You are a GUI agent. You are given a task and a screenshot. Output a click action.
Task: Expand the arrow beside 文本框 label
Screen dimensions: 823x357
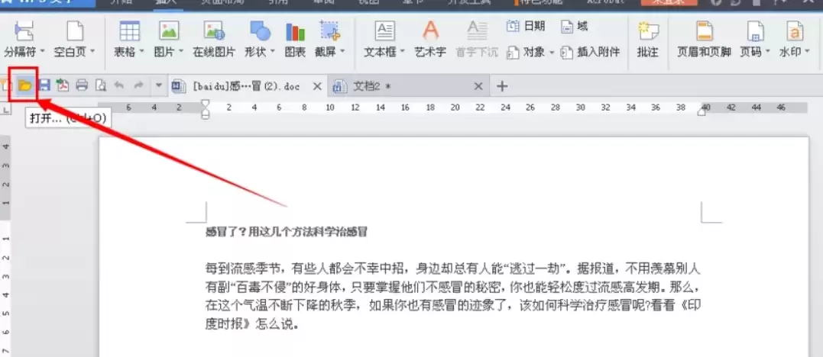point(402,52)
